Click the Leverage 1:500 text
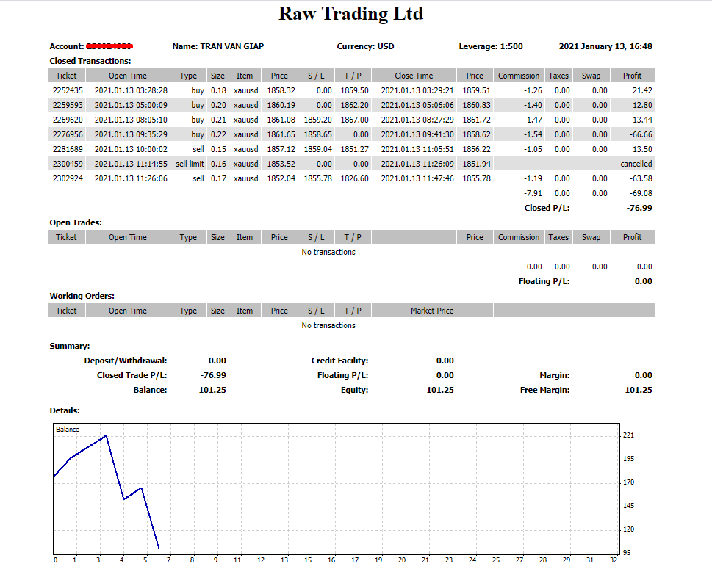The height and width of the screenshot is (572, 712). 491,46
